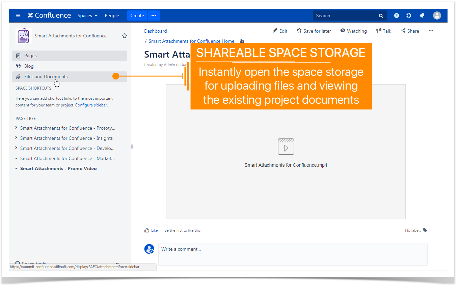
Task: Open the settings gear icon
Action: tap(409, 15)
